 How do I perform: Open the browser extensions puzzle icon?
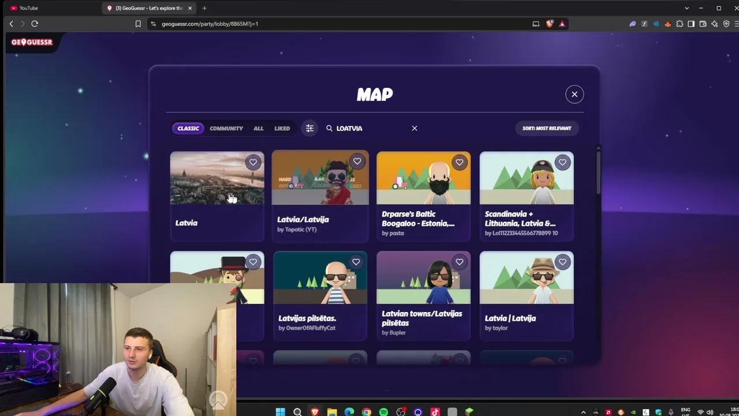680,24
